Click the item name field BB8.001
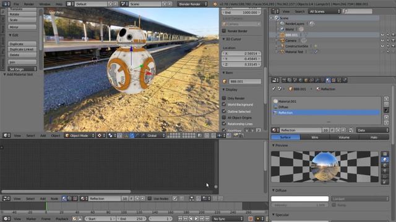This screenshot has width=396, height=222. pyautogui.click(x=245, y=81)
